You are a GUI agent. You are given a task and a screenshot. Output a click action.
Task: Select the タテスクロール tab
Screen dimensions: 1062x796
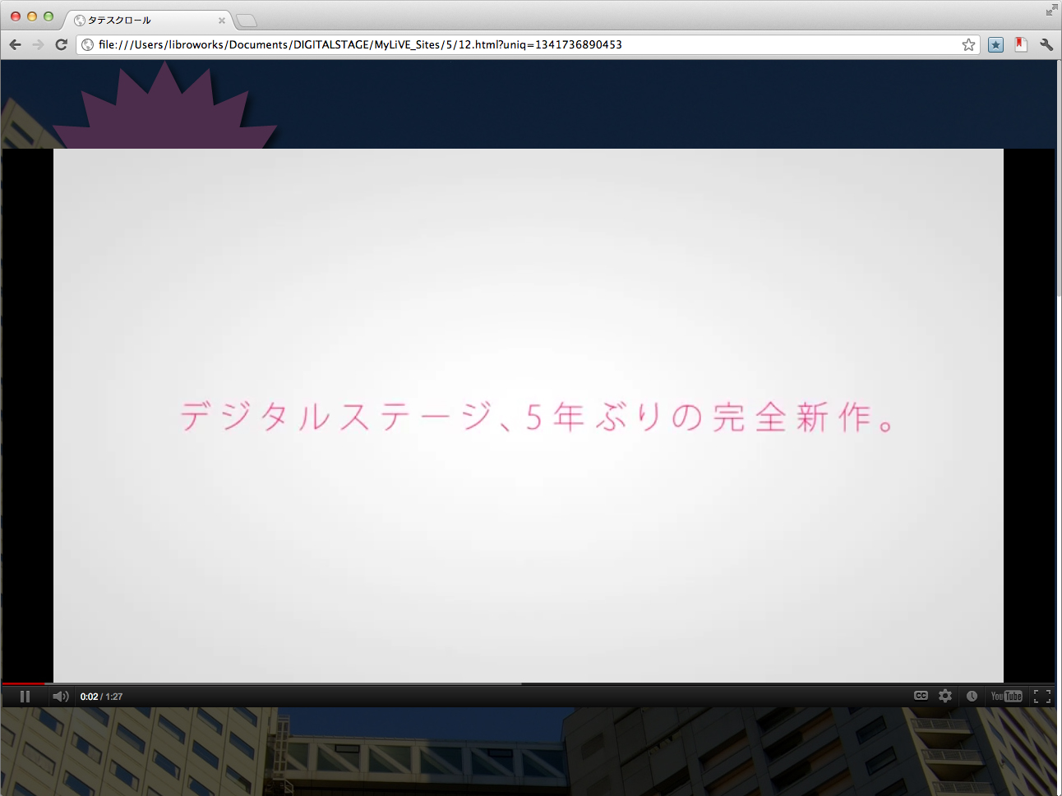pyautogui.click(x=148, y=20)
